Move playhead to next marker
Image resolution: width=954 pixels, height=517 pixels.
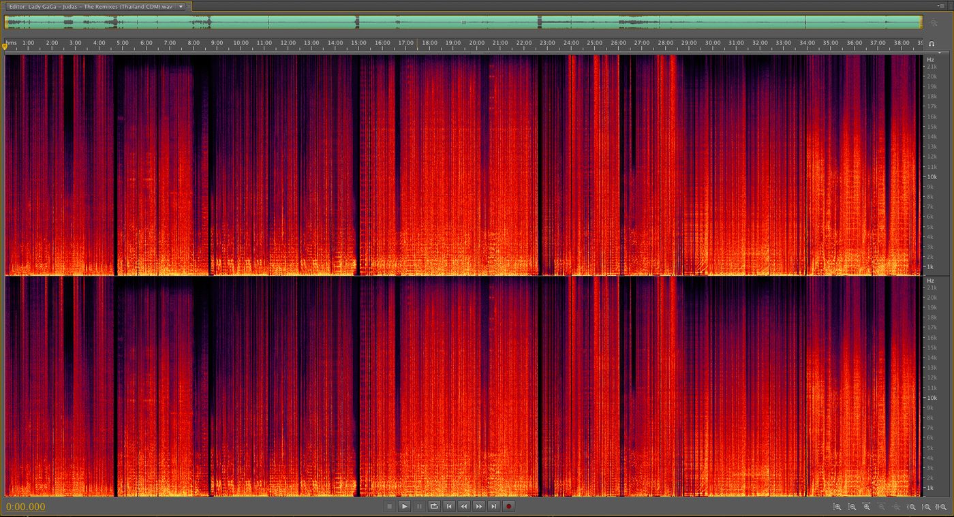point(494,506)
